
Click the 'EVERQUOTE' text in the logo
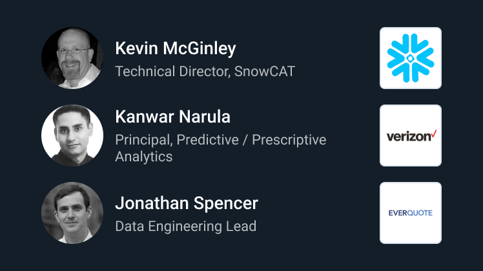(x=410, y=213)
